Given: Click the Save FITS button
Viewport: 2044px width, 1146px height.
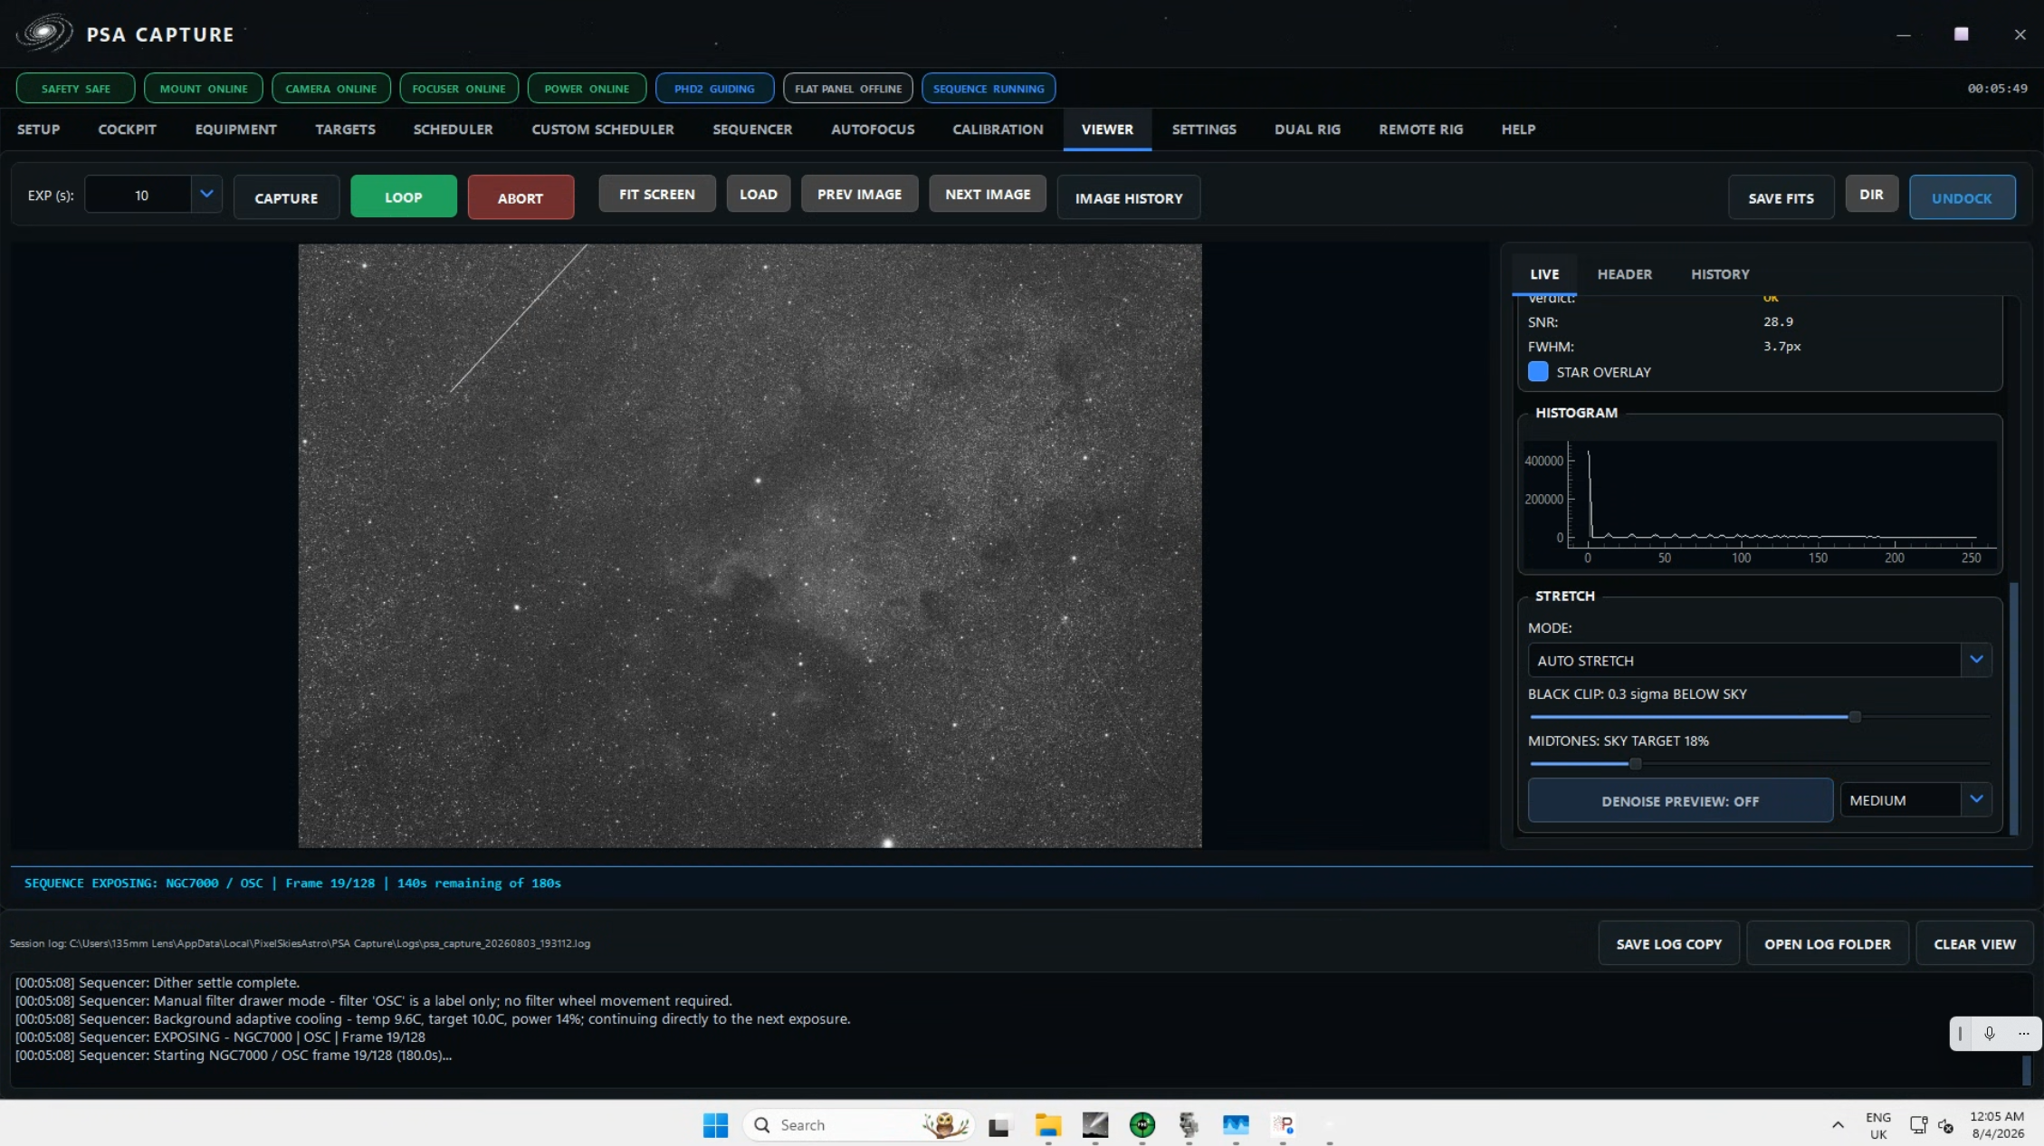Looking at the screenshot, I should tap(1781, 197).
